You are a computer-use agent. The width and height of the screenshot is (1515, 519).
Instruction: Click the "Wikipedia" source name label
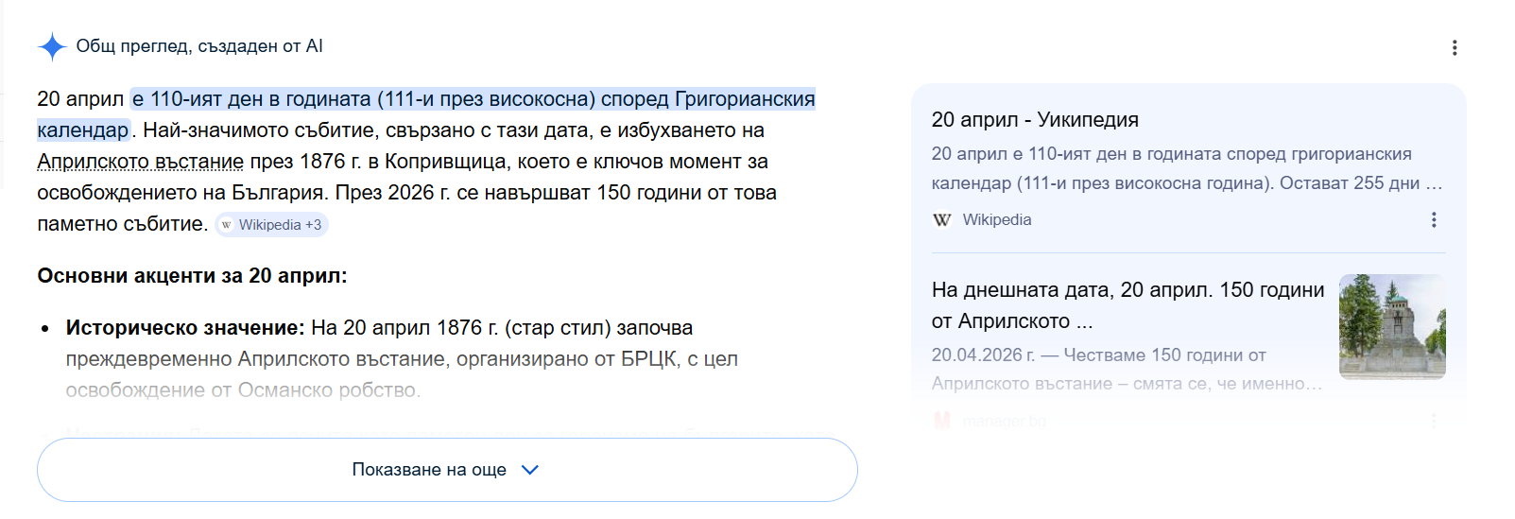pos(997,220)
